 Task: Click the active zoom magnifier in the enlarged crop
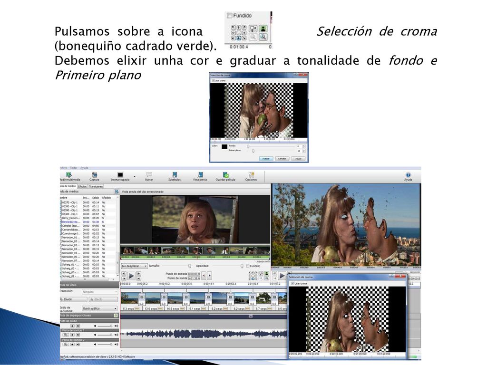pos(263,37)
